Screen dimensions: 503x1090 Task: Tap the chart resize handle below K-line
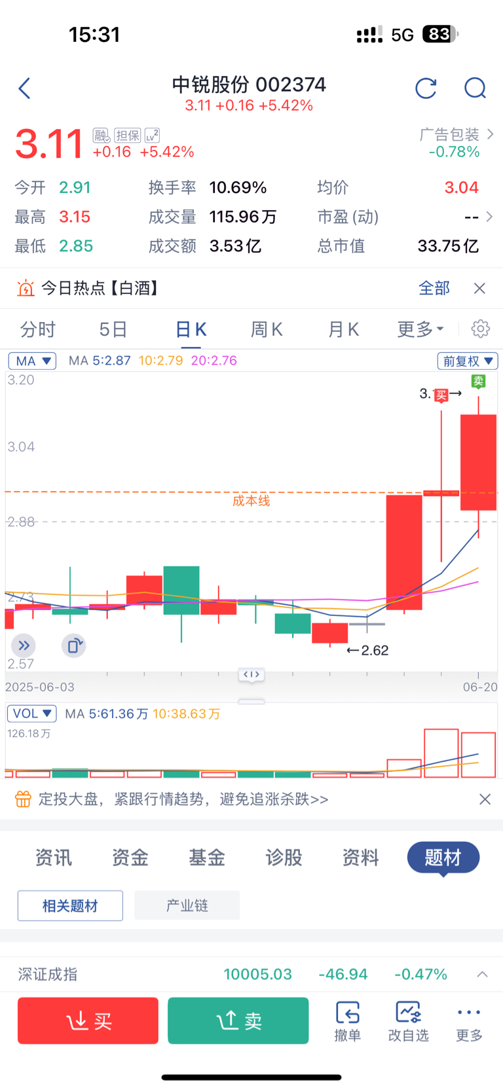pyautogui.click(x=251, y=701)
